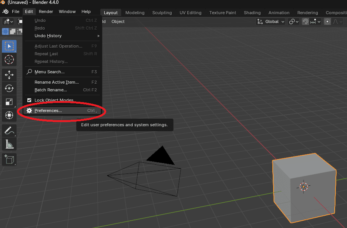347x228 pixels.
Task: Activate the Add Cube tool
Action: coord(9,159)
